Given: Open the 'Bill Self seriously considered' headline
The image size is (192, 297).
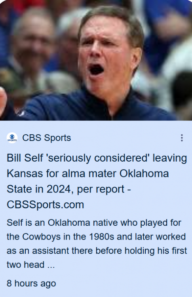Looking at the screenshot, I should (x=97, y=181).
